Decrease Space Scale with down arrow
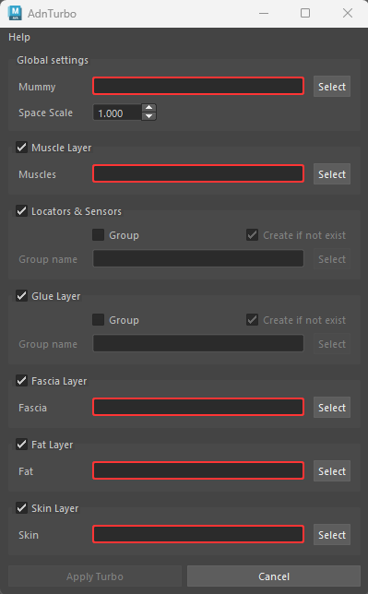The height and width of the screenshot is (594, 368). point(148,116)
